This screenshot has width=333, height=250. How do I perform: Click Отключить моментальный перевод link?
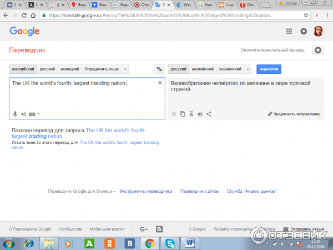(x=273, y=50)
